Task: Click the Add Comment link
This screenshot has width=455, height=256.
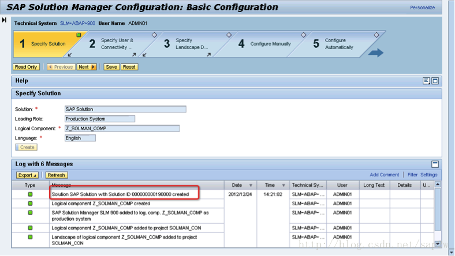Action: [x=384, y=175]
